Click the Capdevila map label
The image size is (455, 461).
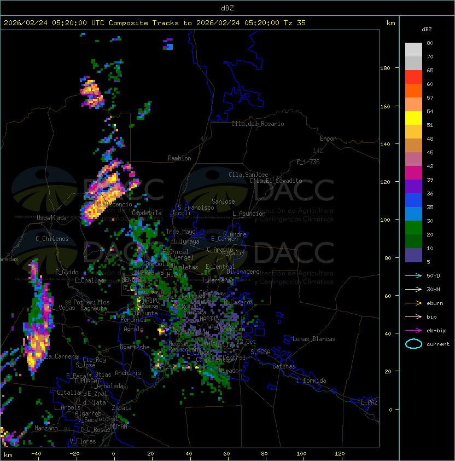[147, 213]
